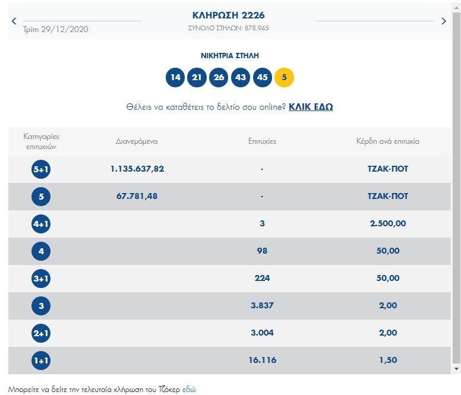Viewport: 461px width, 395px height.
Task: Click the Επιτυχίες column header
Action: (262, 141)
